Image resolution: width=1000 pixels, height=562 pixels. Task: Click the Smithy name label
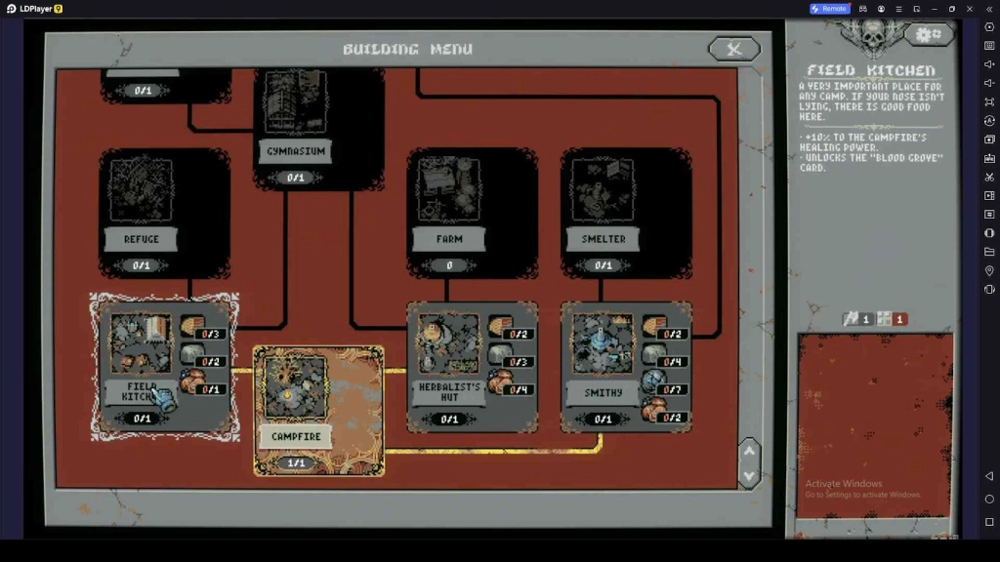(x=603, y=392)
